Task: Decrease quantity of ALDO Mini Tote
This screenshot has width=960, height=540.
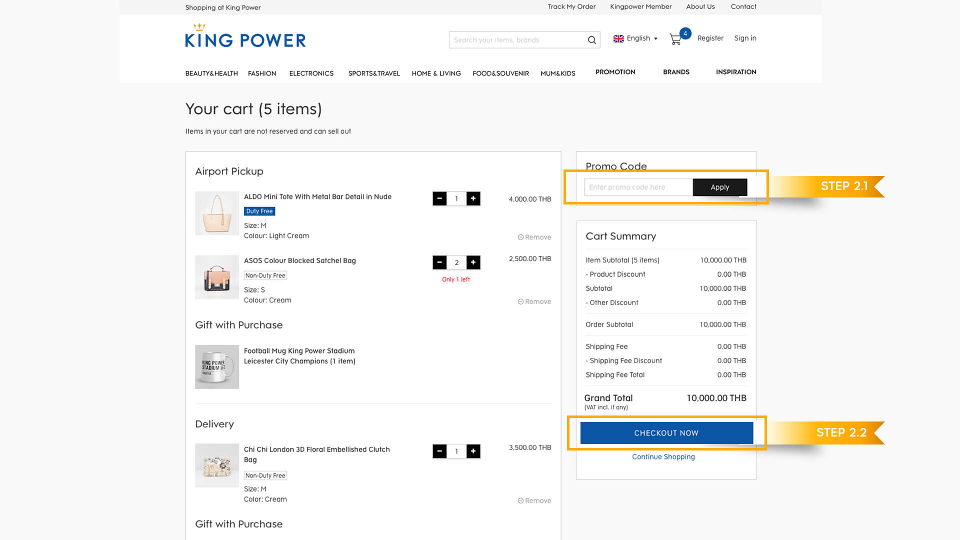Action: pos(439,198)
